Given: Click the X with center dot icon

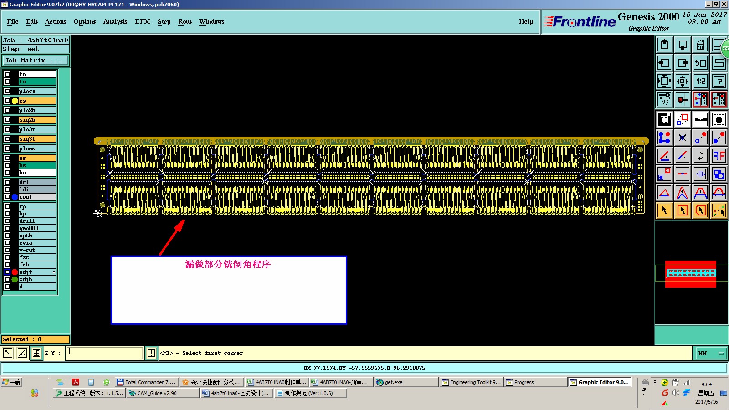Looking at the screenshot, I should point(683,138).
